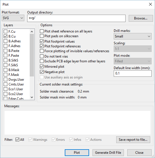Check Do not tent vias
The width and height of the screenshot is (155, 158).
(x=42, y=56)
